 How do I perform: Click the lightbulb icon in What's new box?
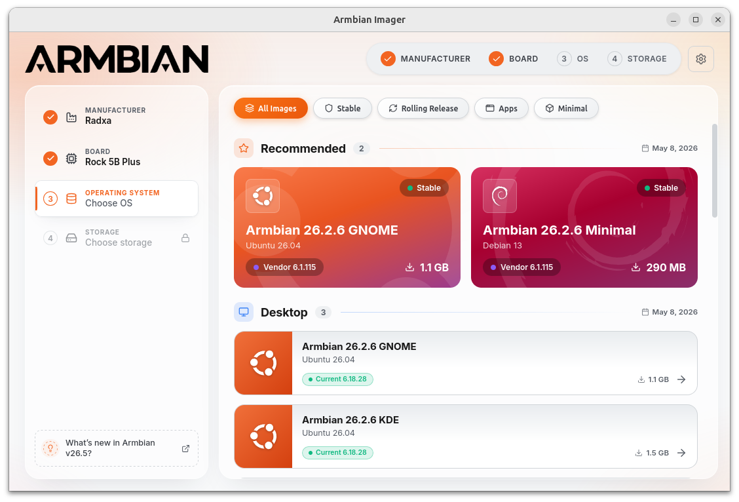[x=50, y=448]
